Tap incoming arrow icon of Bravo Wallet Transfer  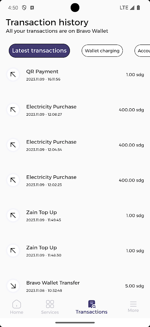tap(13, 286)
